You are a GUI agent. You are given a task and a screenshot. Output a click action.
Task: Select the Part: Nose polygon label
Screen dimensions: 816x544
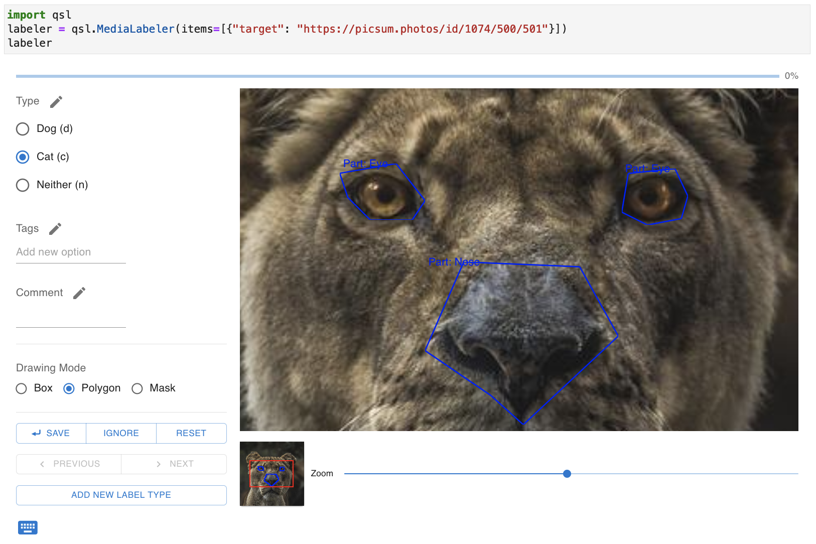tap(454, 262)
